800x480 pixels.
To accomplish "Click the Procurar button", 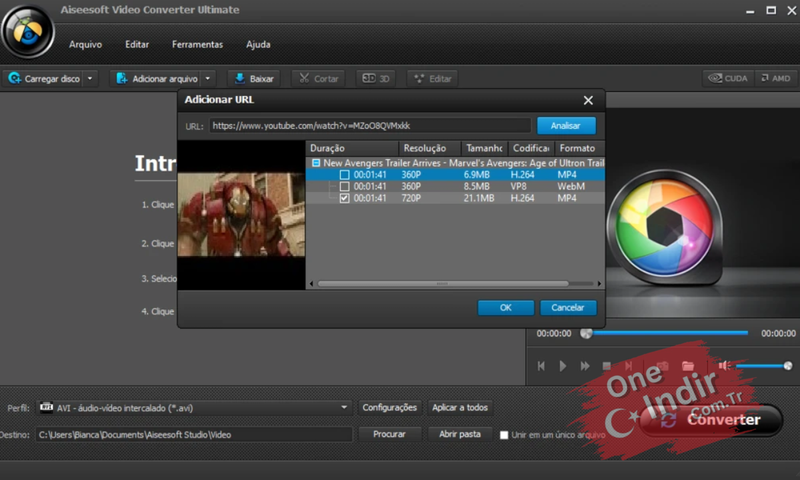I will [389, 434].
